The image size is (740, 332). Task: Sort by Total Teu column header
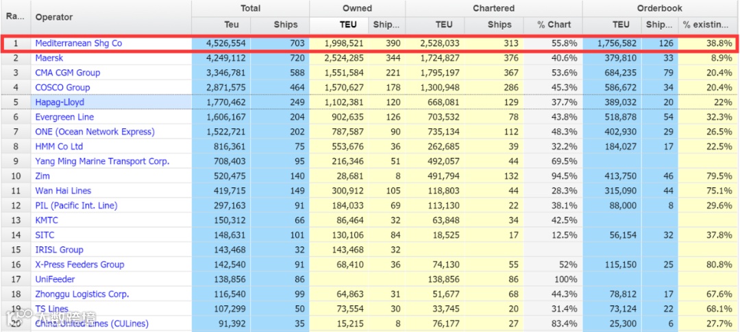coord(221,25)
